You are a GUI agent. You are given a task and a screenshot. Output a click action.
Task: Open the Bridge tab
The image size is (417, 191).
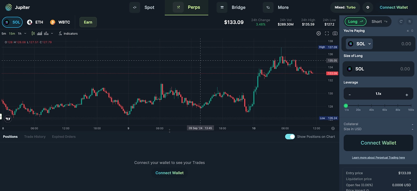click(x=231, y=7)
